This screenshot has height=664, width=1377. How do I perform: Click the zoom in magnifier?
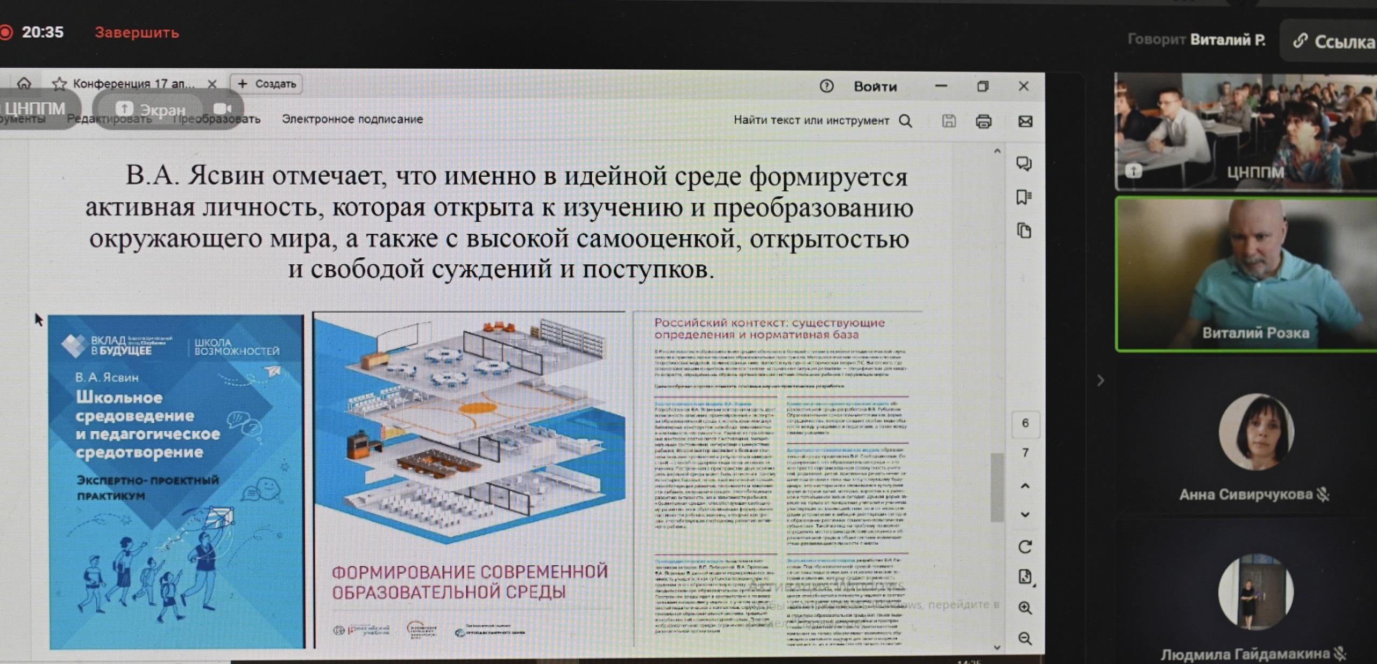click(x=1025, y=608)
